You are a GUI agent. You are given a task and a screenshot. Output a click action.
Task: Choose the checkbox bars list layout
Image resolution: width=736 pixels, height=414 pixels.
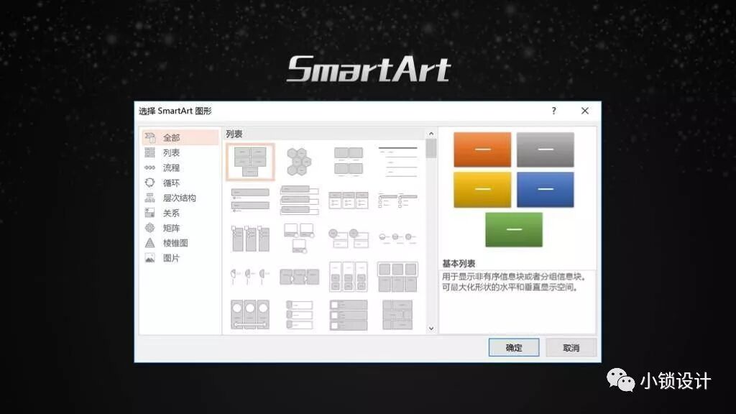coord(349,315)
